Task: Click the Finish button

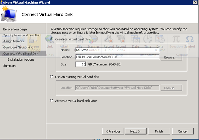Action: point(159,131)
